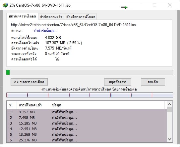
Task: Click the IDM globe icon in title bar
Action: (x=5, y=5)
